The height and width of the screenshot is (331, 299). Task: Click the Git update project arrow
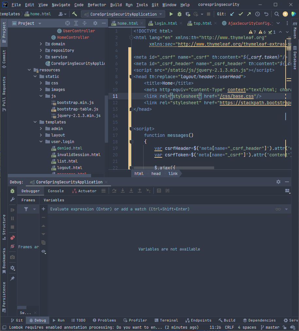coord(232,14)
